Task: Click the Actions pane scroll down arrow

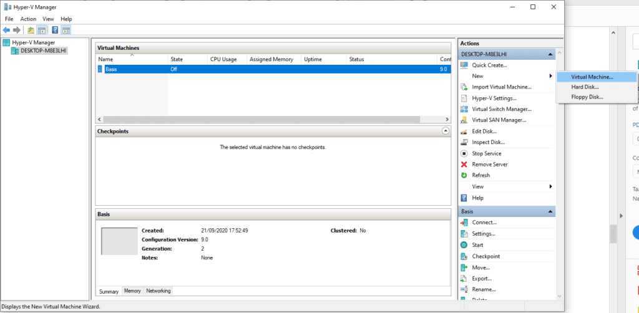Action: (559, 296)
